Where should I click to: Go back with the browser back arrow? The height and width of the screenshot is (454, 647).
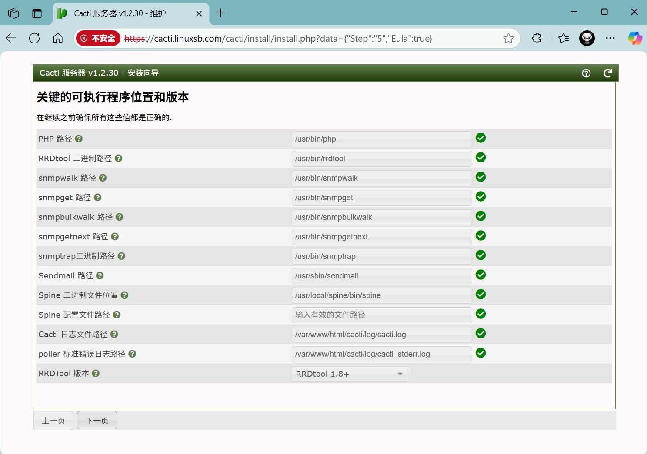(x=11, y=38)
